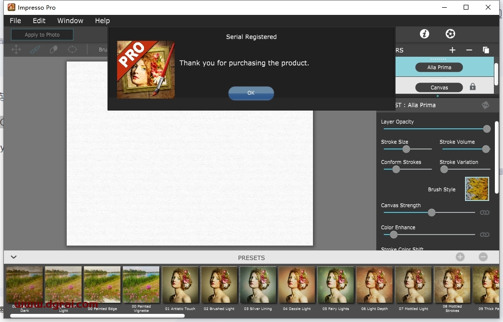Open the settings wheel icon
503x322 pixels.
click(x=450, y=34)
